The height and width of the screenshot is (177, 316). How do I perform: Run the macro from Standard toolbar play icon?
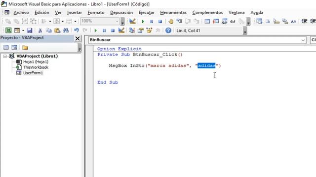[x=95, y=30]
